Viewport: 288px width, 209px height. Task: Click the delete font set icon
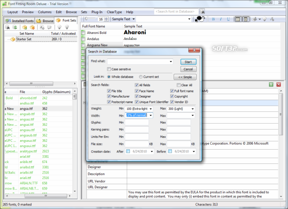pos(32,27)
